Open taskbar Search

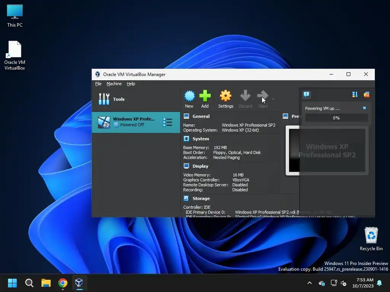point(29,282)
